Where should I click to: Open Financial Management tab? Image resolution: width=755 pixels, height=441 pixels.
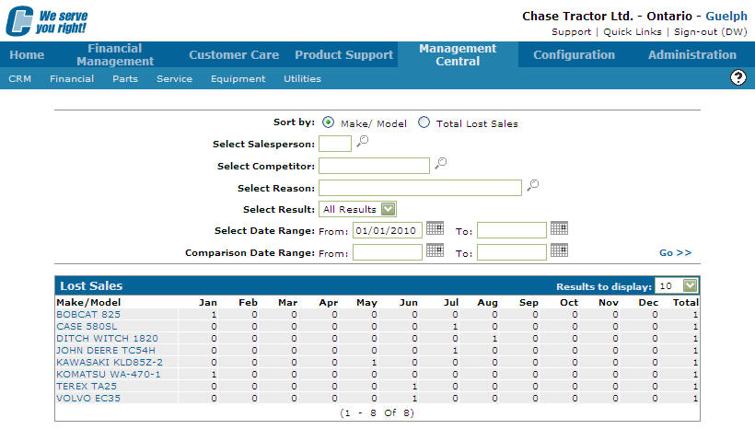tap(115, 55)
